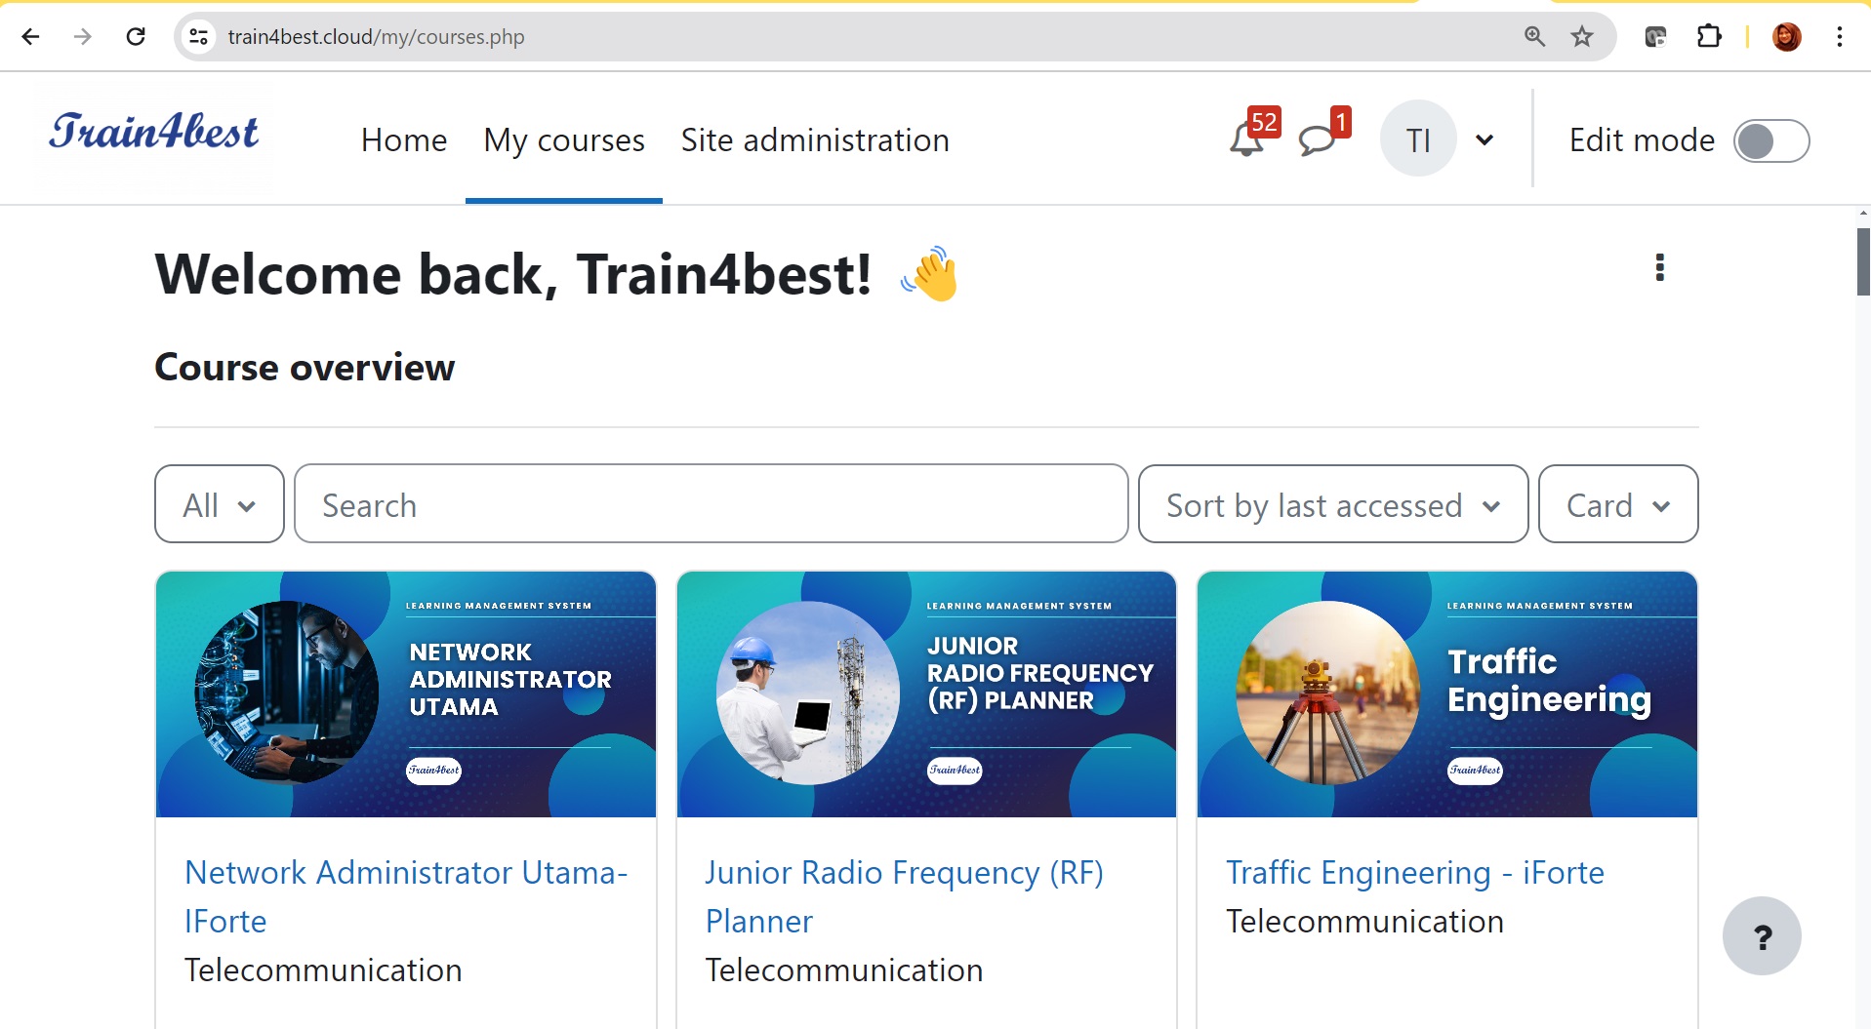
Task: Open Sort by last accessed dropdown
Action: tap(1332, 504)
